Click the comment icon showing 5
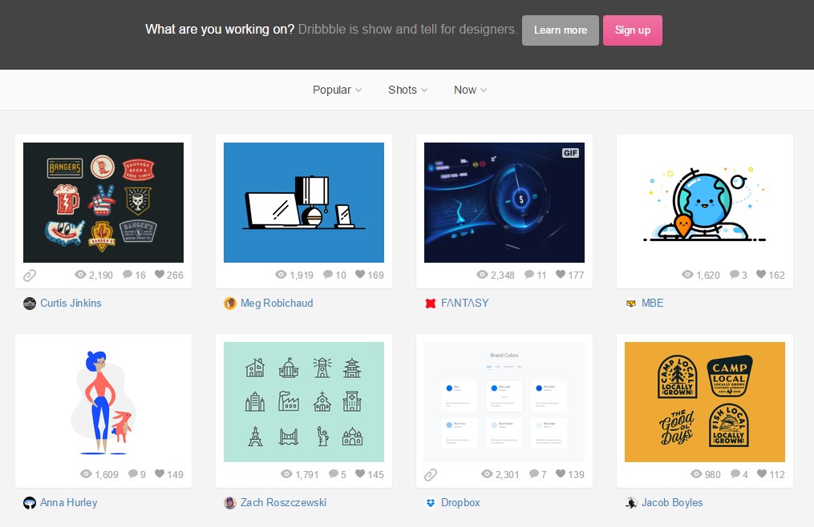814x527 pixels. [x=334, y=474]
